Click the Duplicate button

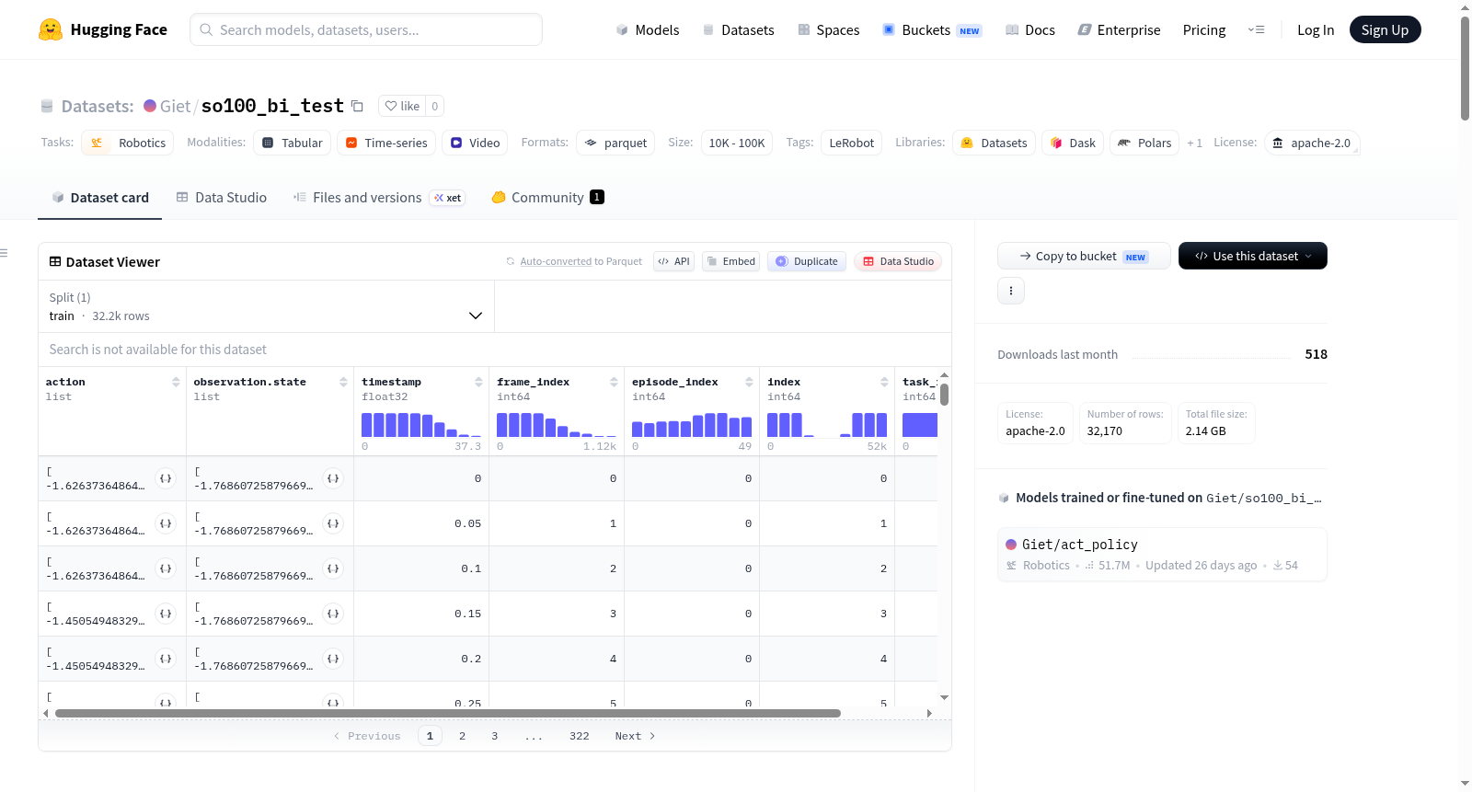[807, 261]
